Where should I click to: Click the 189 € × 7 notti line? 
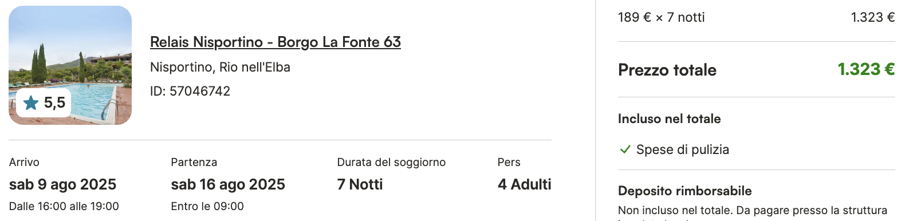click(661, 17)
